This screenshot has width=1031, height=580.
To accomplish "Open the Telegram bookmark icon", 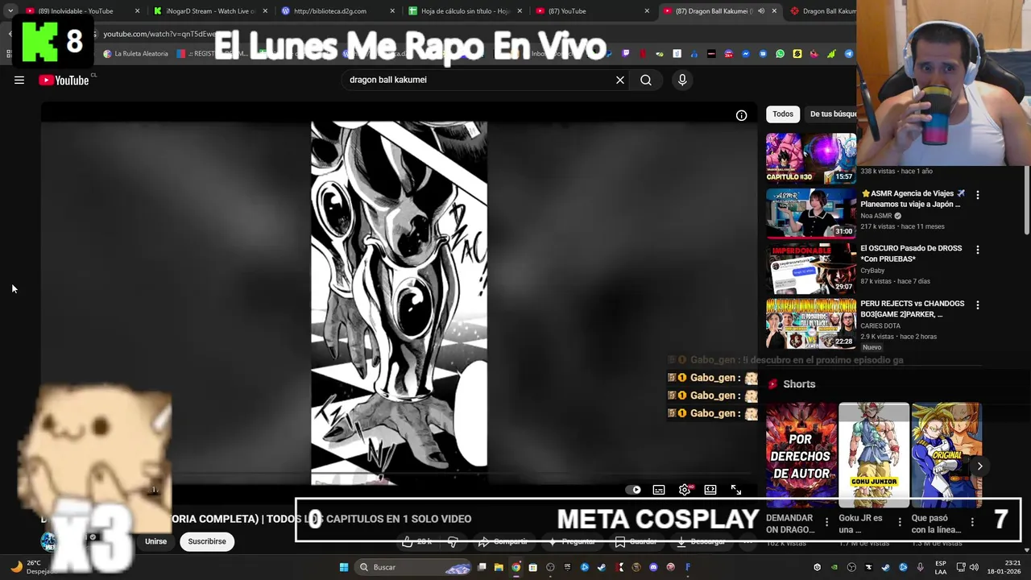I will pyautogui.click(x=849, y=54).
